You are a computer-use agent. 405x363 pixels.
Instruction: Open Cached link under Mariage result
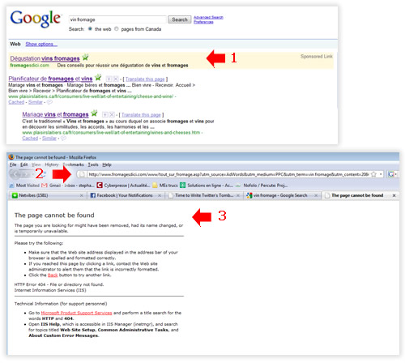click(30, 139)
